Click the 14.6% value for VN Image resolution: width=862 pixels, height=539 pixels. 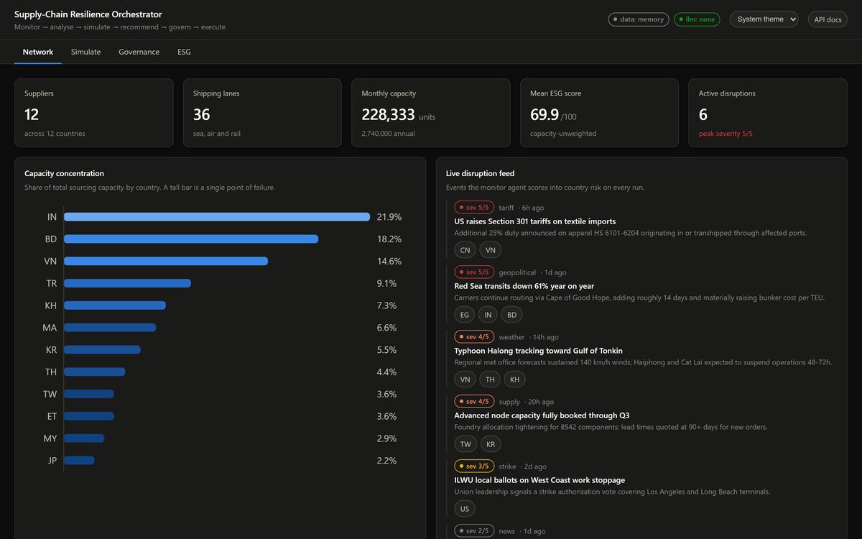point(389,261)
